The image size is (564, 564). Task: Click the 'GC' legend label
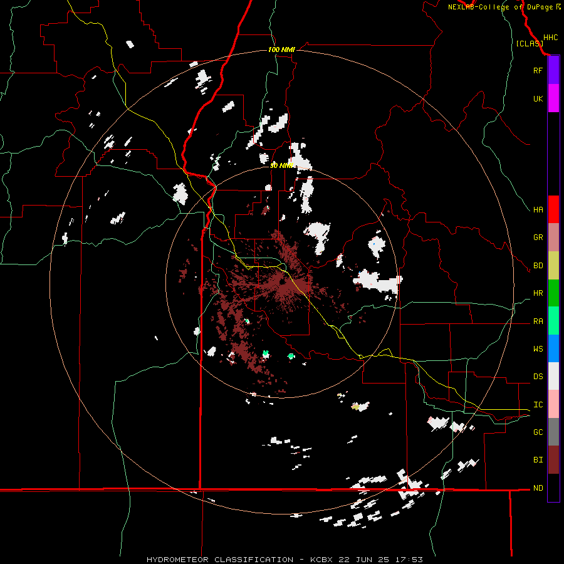click(538, 432)
